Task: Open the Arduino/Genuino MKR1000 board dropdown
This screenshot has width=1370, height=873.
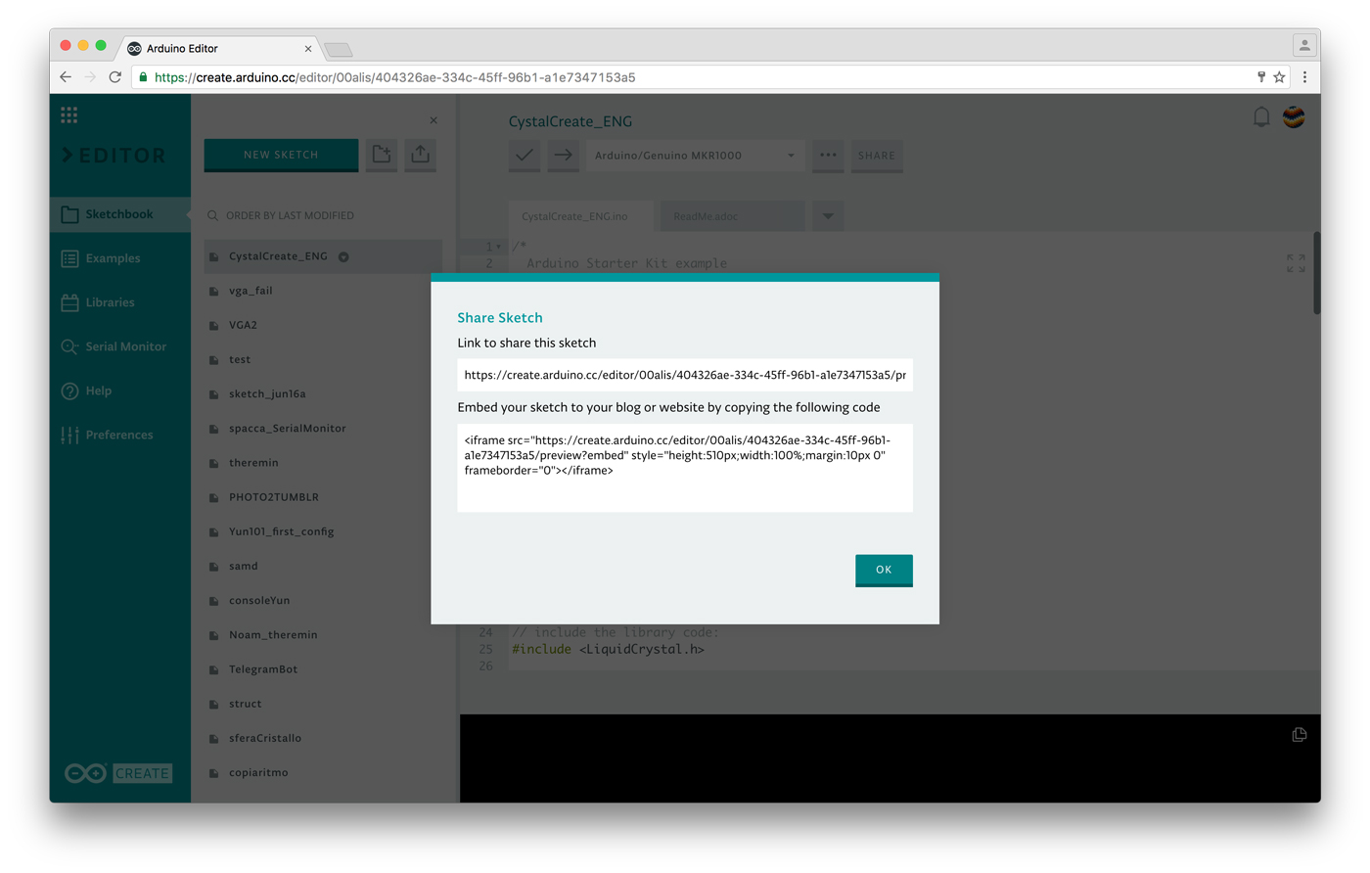Action: coord(695,156)
